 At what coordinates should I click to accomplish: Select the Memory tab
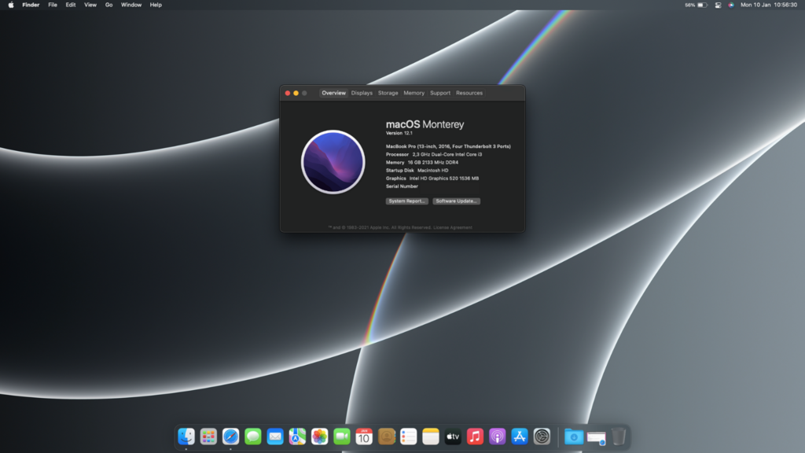(x=414, y=93)
